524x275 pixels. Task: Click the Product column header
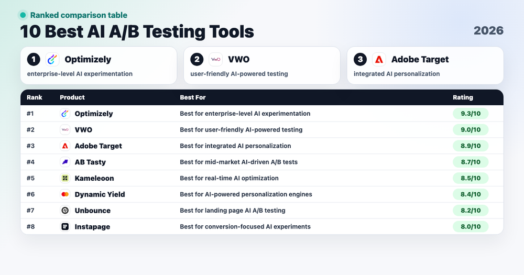coord(72,97)
